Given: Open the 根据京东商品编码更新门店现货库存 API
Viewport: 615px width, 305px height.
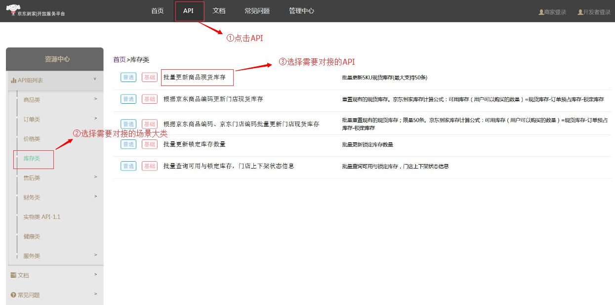Looking at the screenshot, I should click(213, 99).
